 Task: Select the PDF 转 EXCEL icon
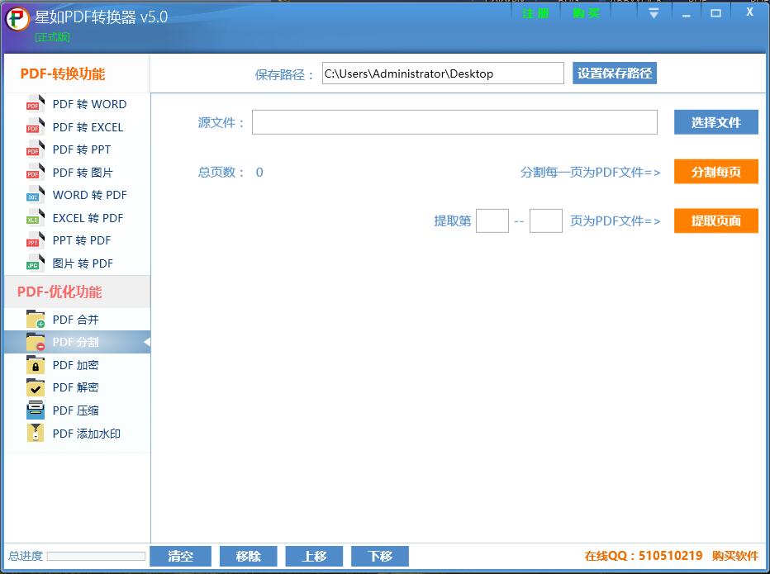pos(36,126)
